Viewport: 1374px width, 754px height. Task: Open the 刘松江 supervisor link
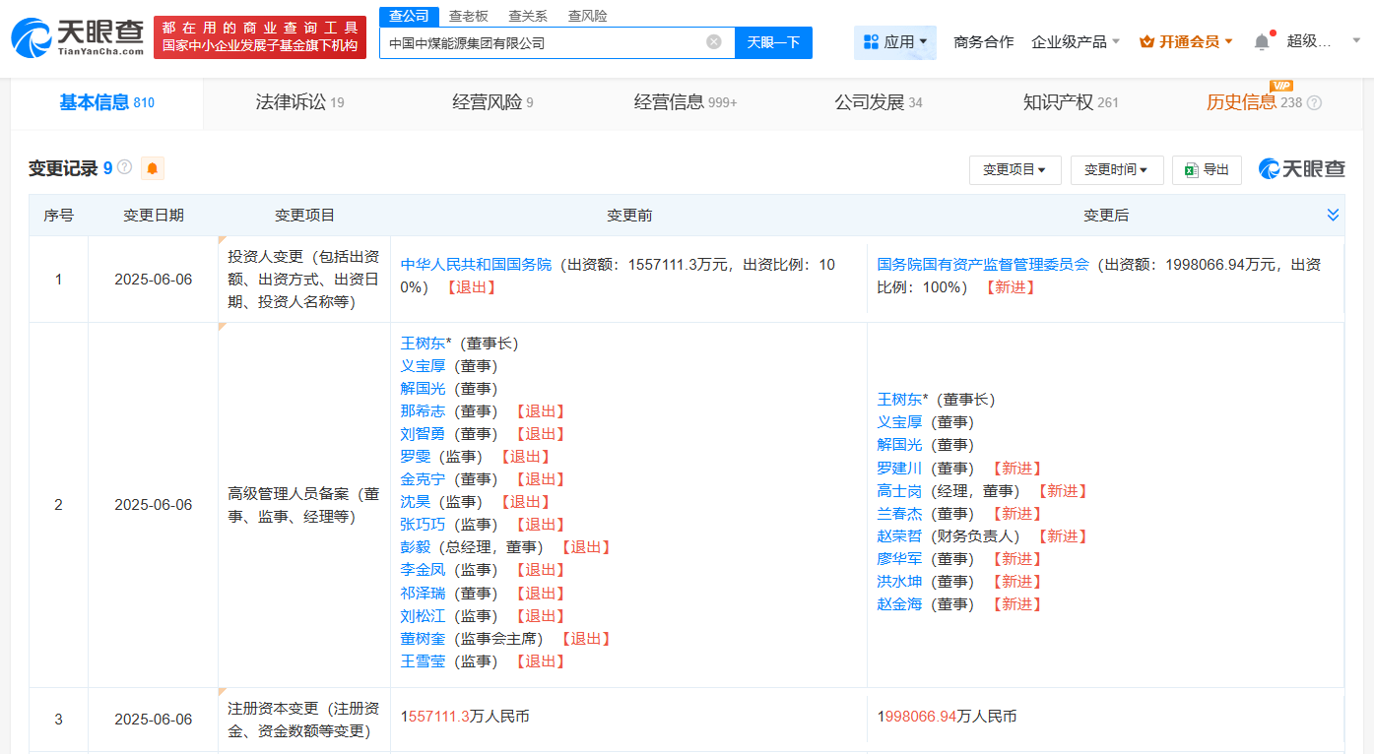[423, 616]
